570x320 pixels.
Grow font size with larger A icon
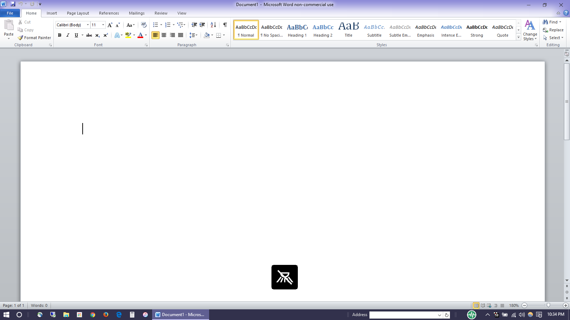(110, 25)
